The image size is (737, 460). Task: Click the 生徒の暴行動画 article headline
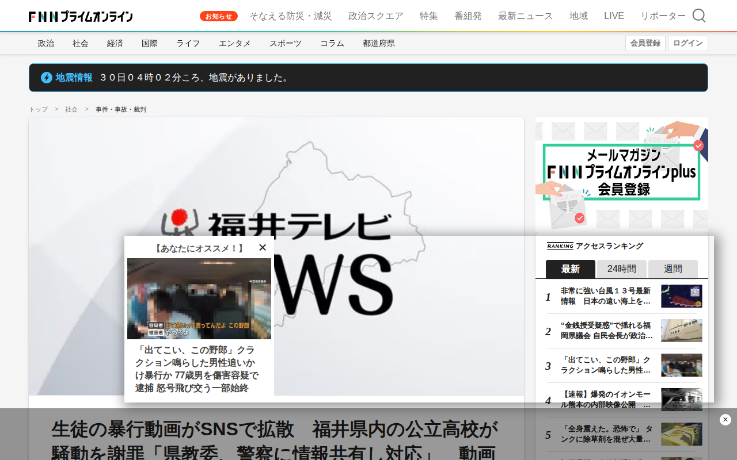point(274,440)
